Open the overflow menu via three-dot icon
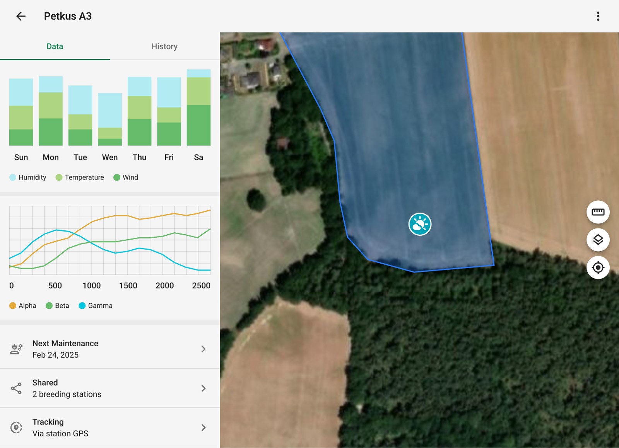Screen dimensions: 619x448 click(598, 16)
